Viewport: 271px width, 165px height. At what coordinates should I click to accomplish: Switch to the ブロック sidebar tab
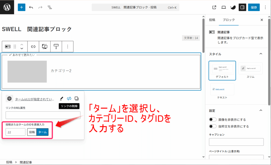(229, 20)
